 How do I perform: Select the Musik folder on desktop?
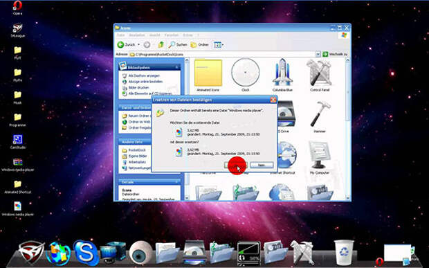[x=17, y=97]
